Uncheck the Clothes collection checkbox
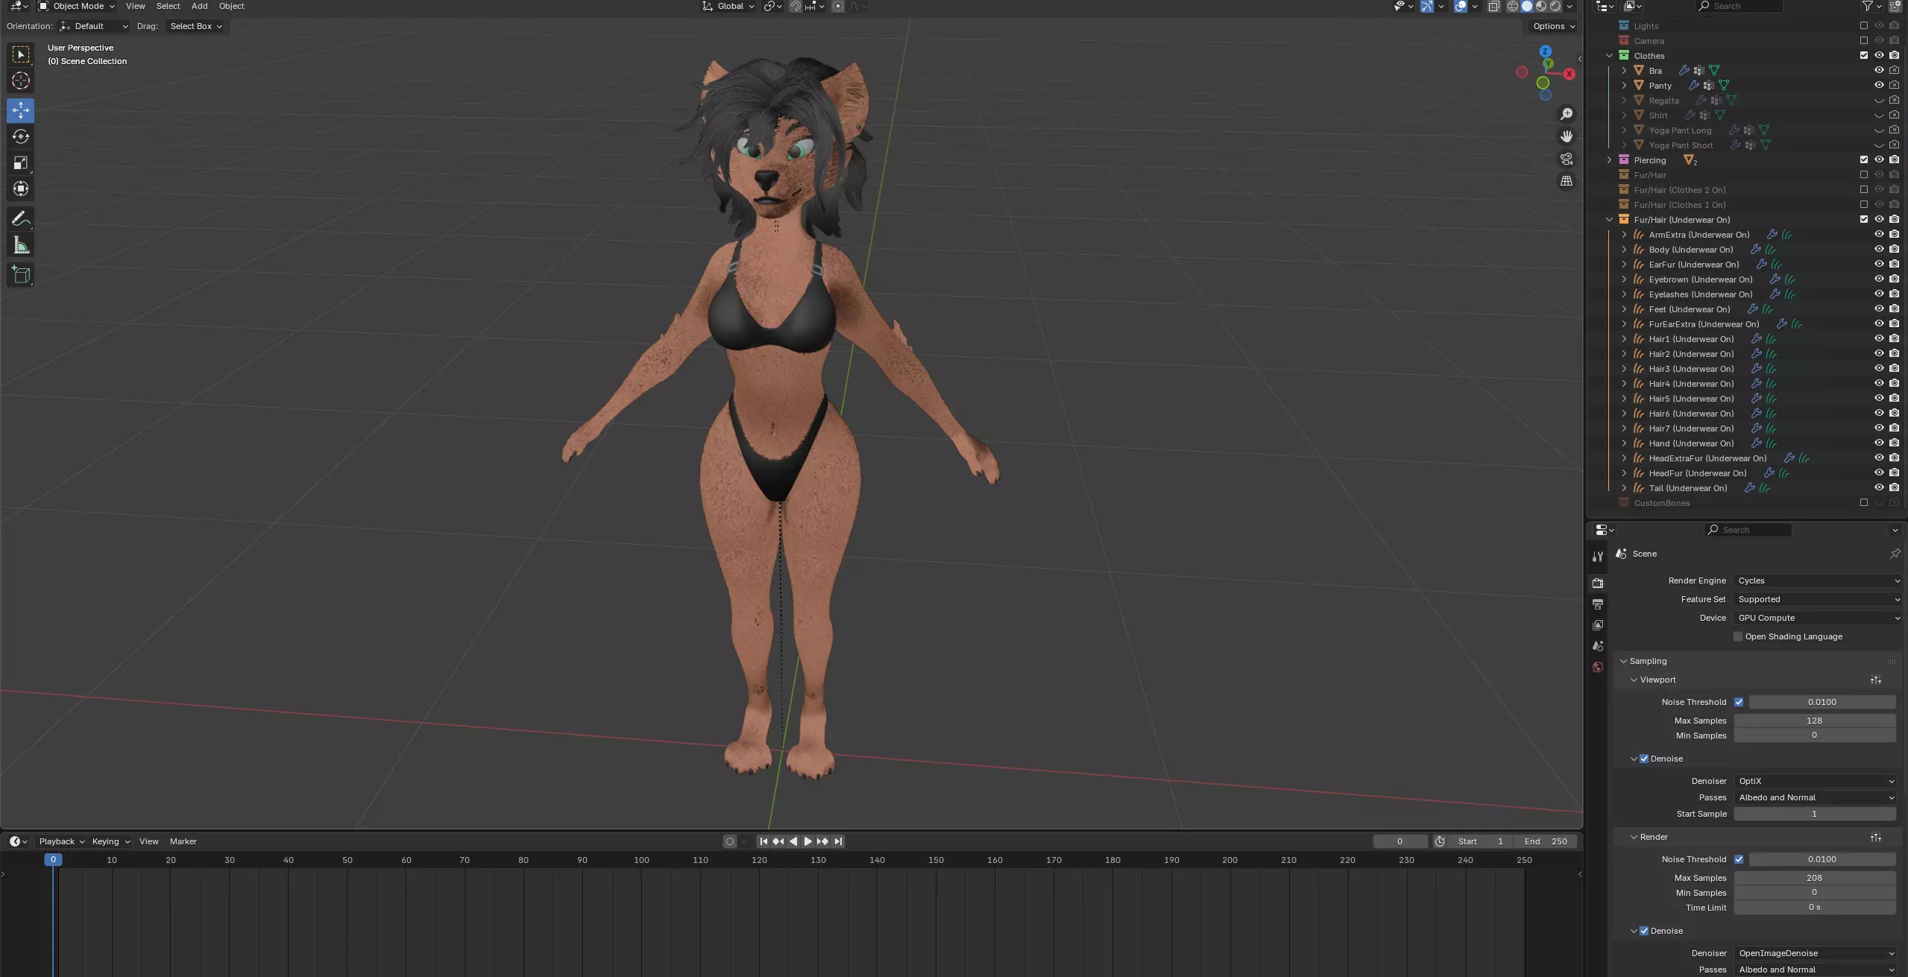Viewport: 1908px width, 977px height. pos(1864,55)
